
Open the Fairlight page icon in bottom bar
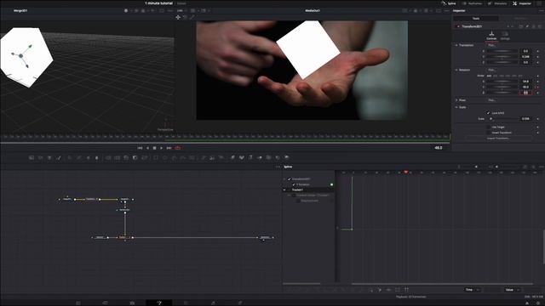pos(213,303)
